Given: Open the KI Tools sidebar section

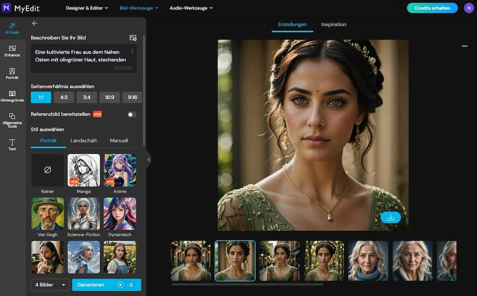Looking at the screenshot, I should (12, 28).
